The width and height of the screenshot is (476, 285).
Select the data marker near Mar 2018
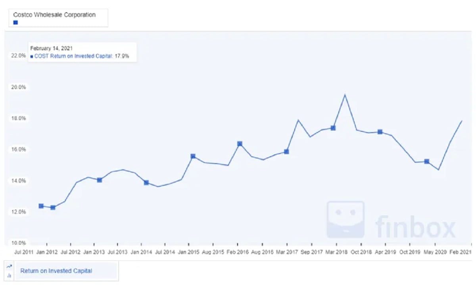point(333,128)
